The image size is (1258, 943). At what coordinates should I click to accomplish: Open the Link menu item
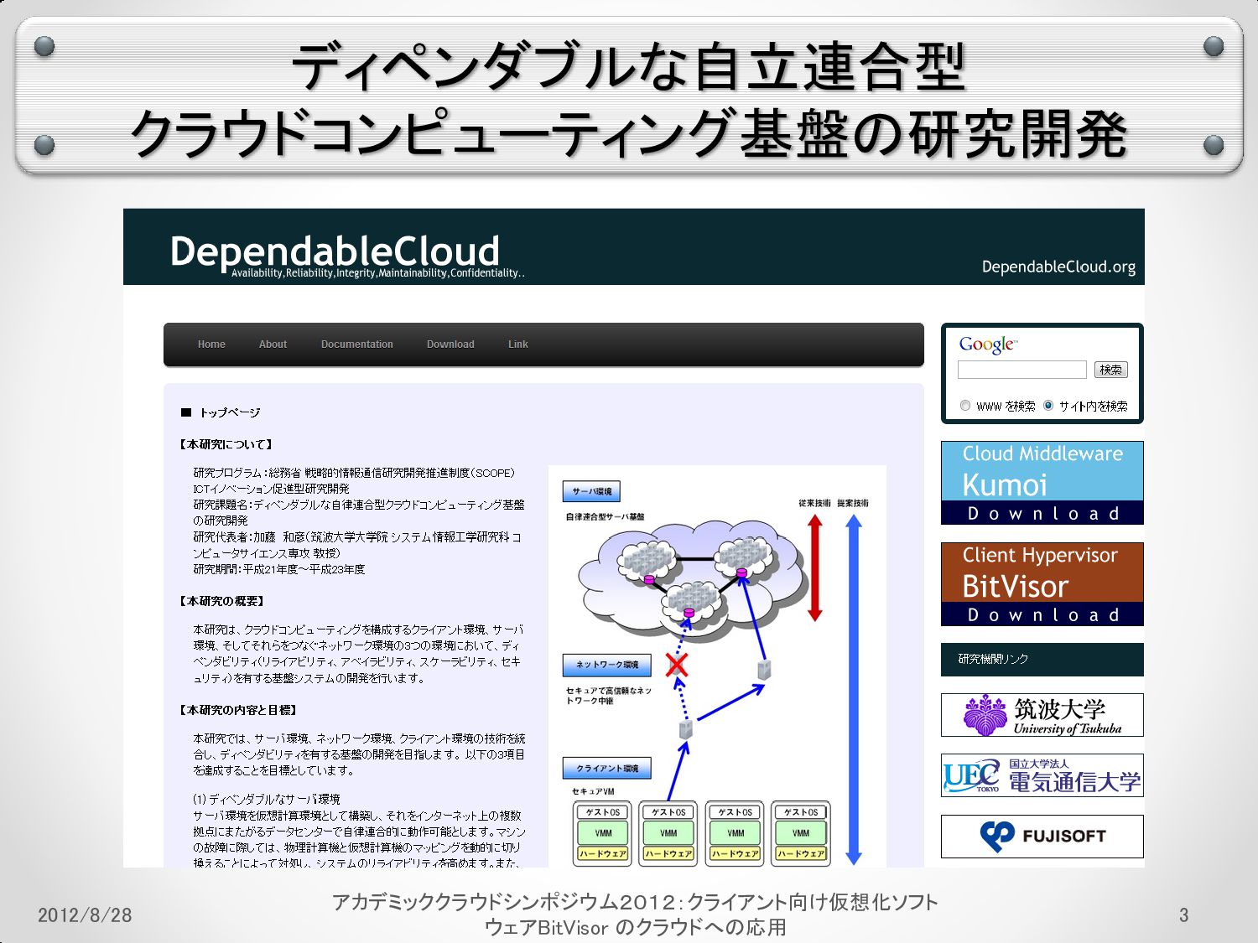pyautogui.click(x=517, y=345)
